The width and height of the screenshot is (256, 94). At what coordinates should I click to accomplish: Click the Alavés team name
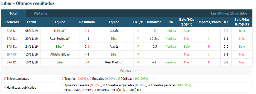click(114, 46)
